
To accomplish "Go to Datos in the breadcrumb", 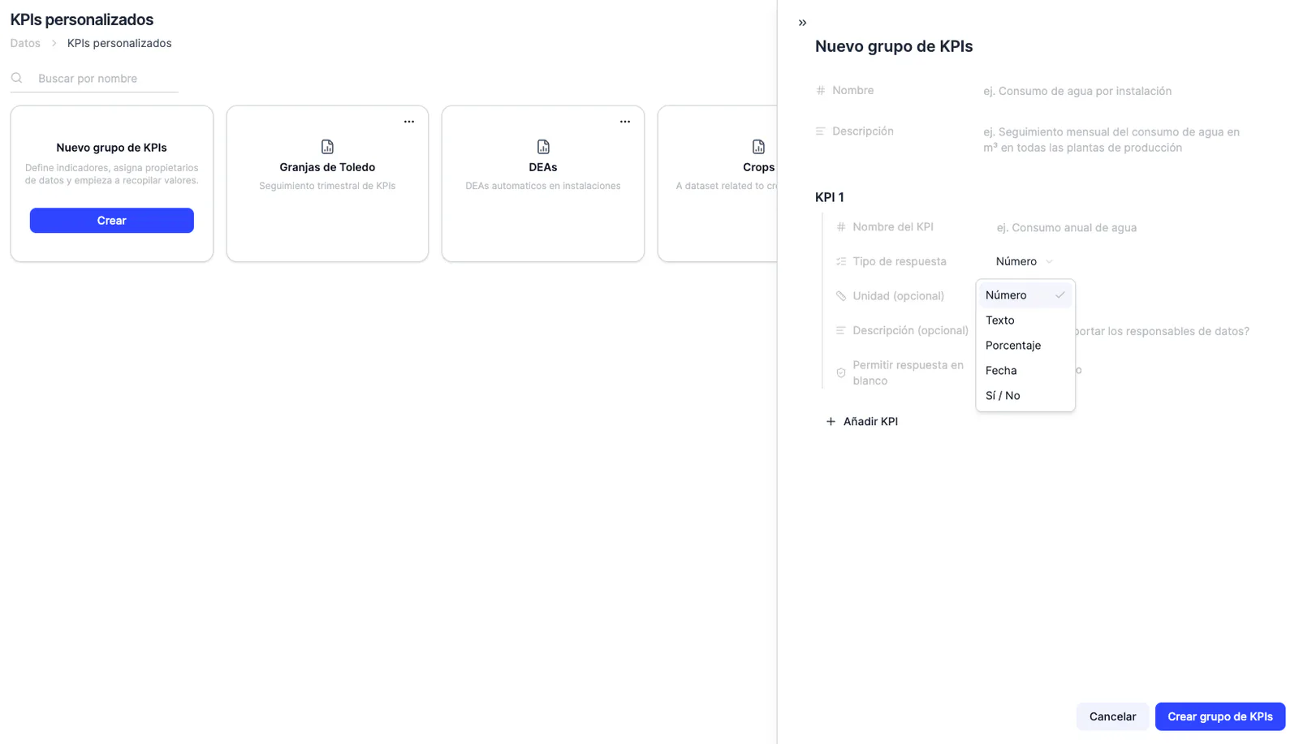I will 25,44.
